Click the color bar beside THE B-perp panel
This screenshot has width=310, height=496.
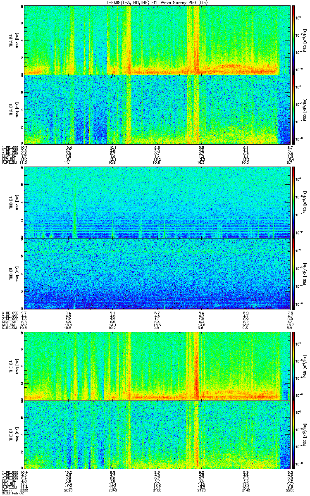point(293,366)
